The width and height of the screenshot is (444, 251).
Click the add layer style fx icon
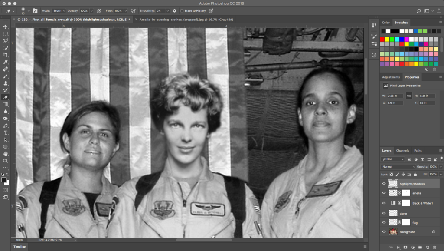pos(398,247)
